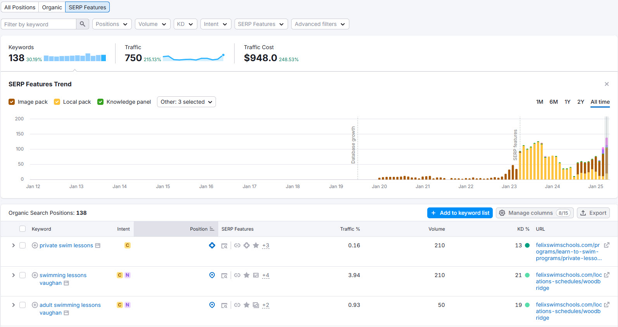Image resolution: width=618 pixels, height=327 pixels.
Task: Expand the adult swimming lessons vaughan row
Action: (x=13, y=305)
